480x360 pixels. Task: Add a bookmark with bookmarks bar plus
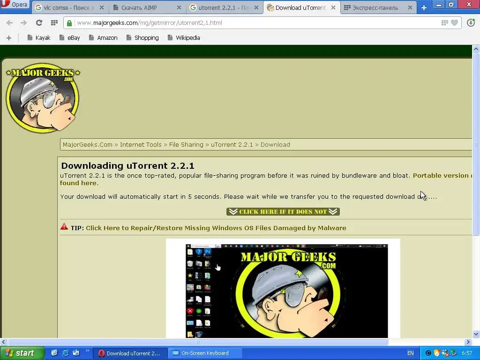point(9,37)
